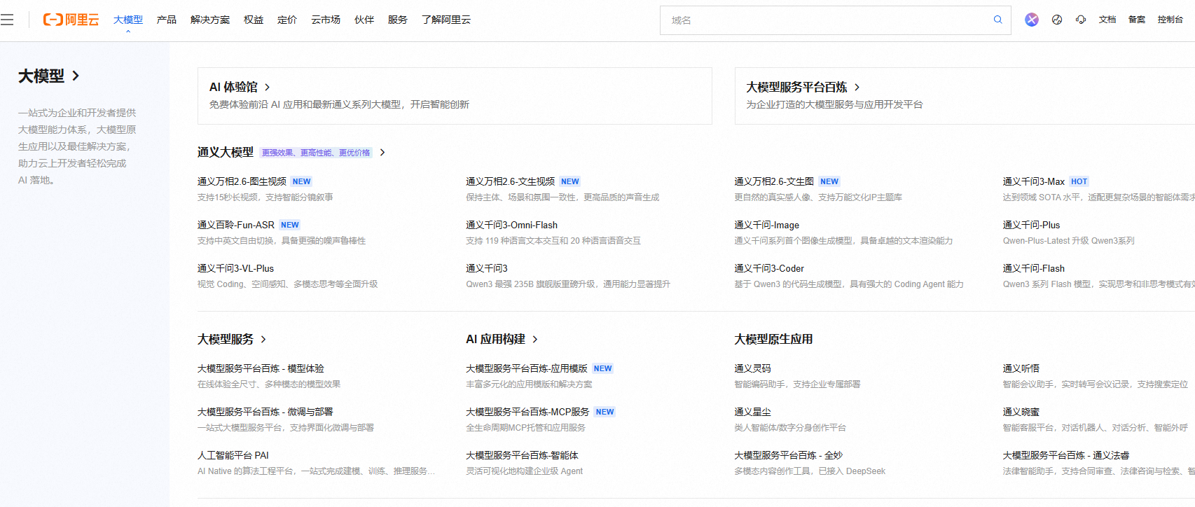
Task: Open the 解决方案 menu
Action: [210, 20]
